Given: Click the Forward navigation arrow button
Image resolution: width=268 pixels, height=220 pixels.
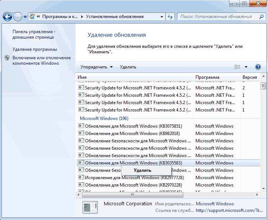Looking at the screenshot, I should click(18, 17).
